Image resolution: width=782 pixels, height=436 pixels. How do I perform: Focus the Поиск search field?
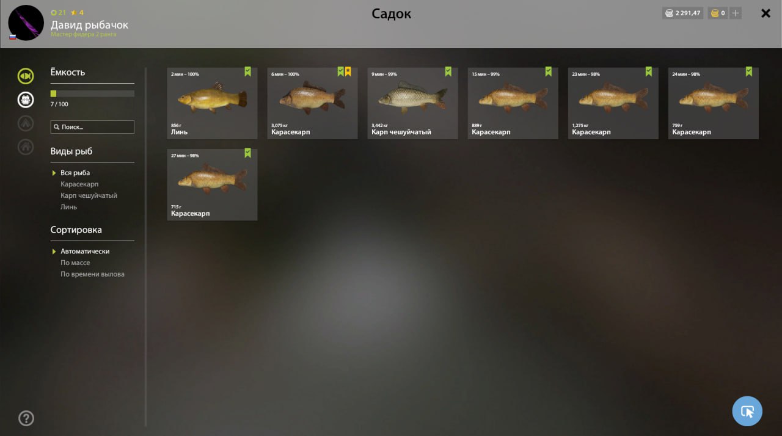coord(92,127)
